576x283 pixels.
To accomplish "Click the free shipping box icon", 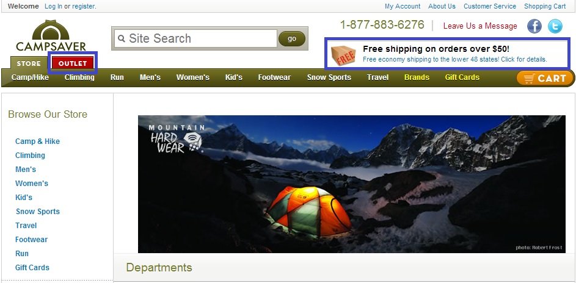I will pyautogui.click(x=343, y=56).
